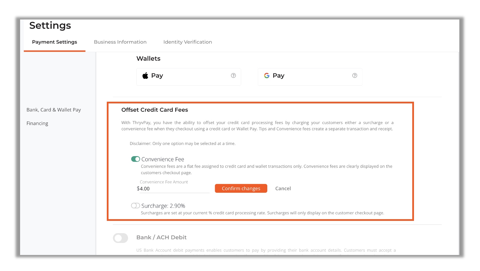Click the Google Pay logo icon

click(x=267, y=75)
